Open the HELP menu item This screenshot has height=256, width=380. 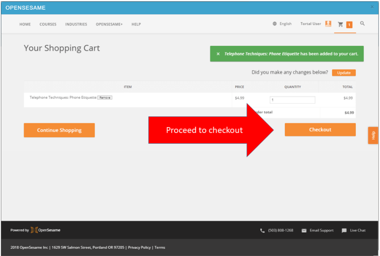tap(136, 24)
